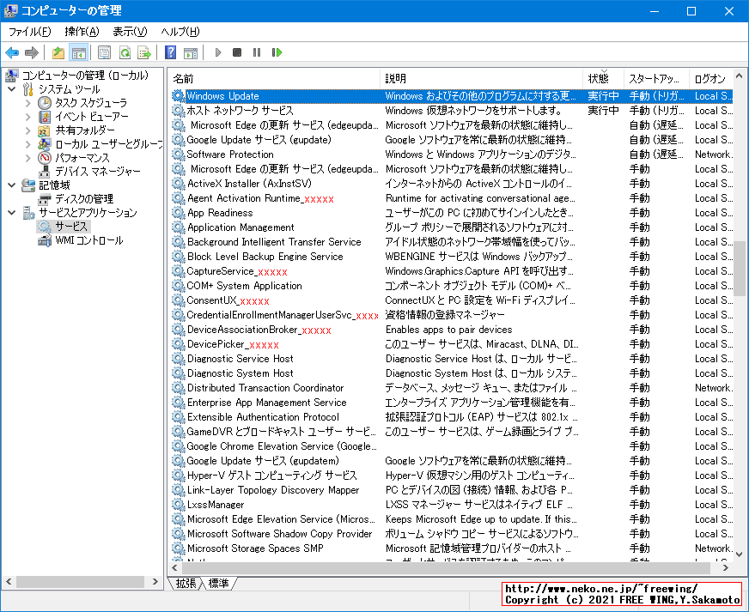Image resolution: width=749 pixels, height=612 pixels.
Task: Start the selected Windows Update service
Action: [217, 52]
